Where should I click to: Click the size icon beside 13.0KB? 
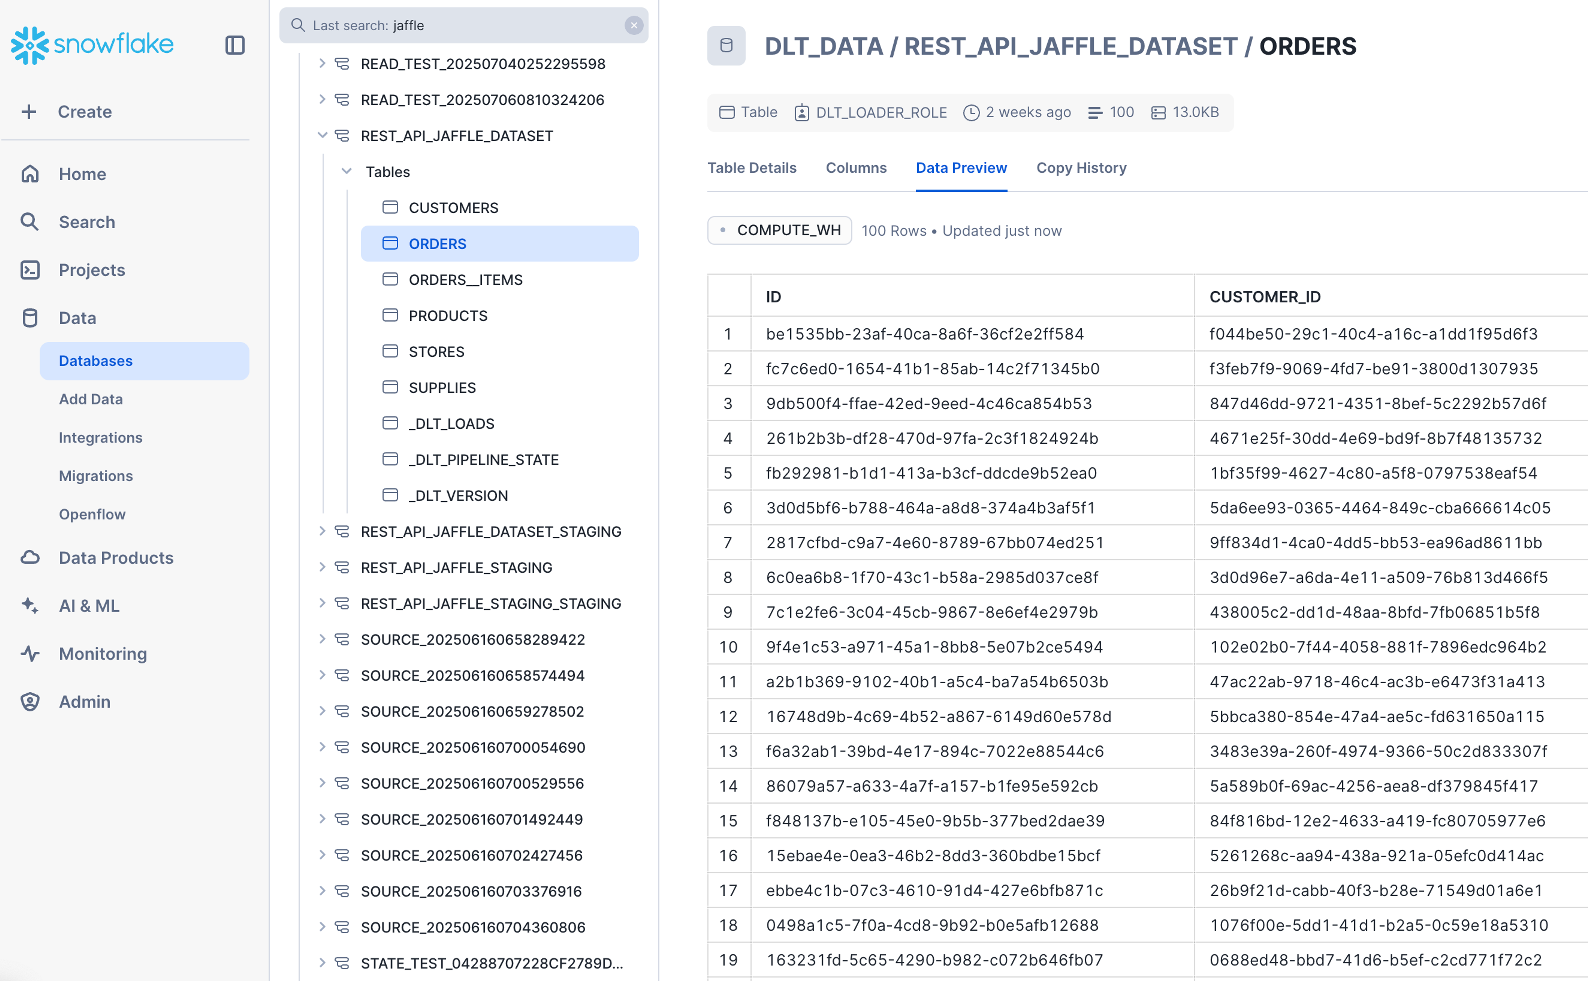point(1158,113)
